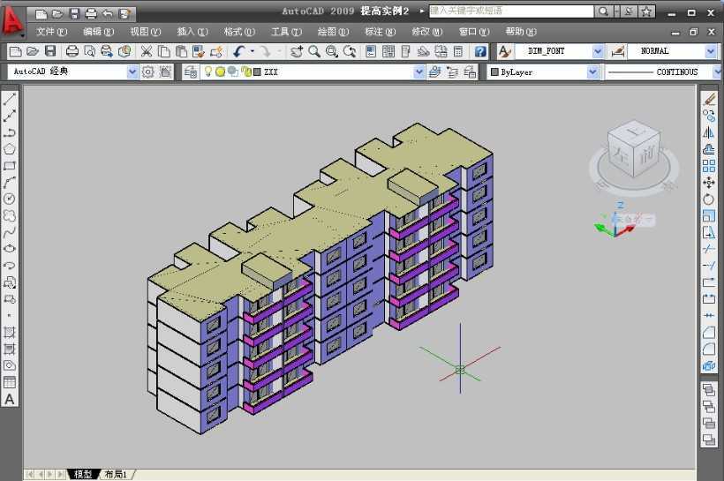Open the Hatch tool

(x=9, y=333)
